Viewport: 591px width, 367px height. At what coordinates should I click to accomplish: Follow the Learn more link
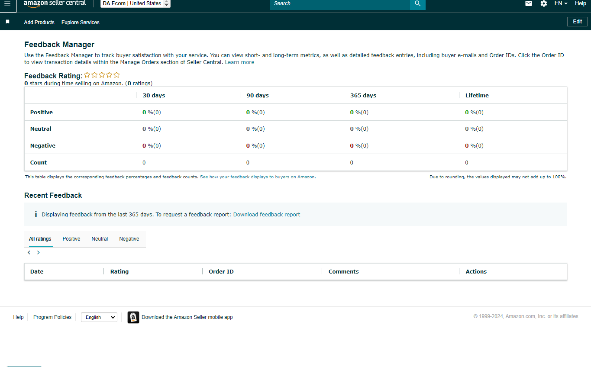tap(239, 62)
